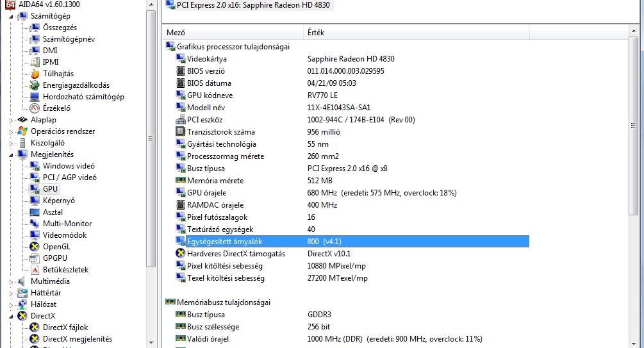This screenshot has height=348, width=644.
Task: Click the Multimédia speaker icon
Action: pos(22,281)
